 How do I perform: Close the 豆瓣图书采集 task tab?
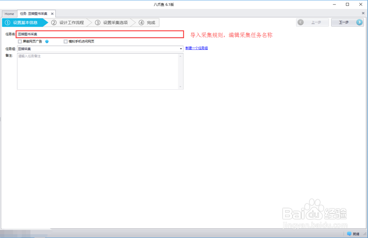coord(52,14)
